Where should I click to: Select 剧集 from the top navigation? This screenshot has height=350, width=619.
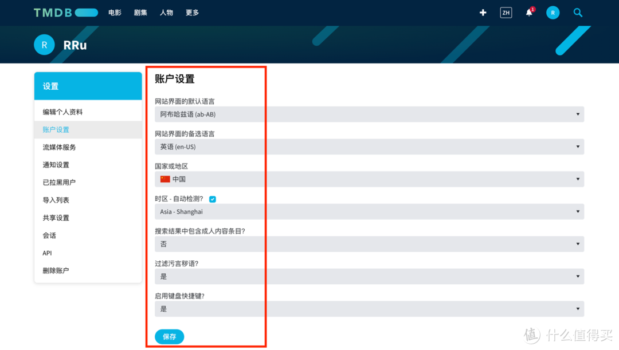pyautogui.click(x=140, y=12)
